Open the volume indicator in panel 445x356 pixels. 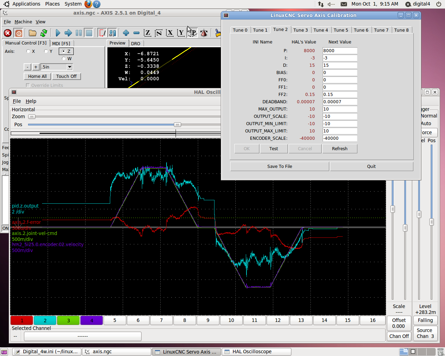click(x=331, y=4)
